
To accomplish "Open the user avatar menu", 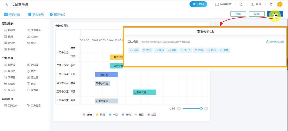I will (x=280, y=4).
